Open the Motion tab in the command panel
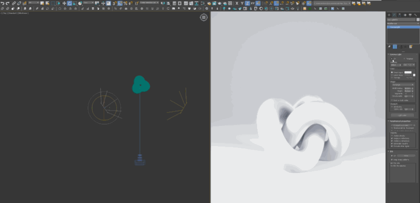Viewport: 420px width, 203px height. 405,15
